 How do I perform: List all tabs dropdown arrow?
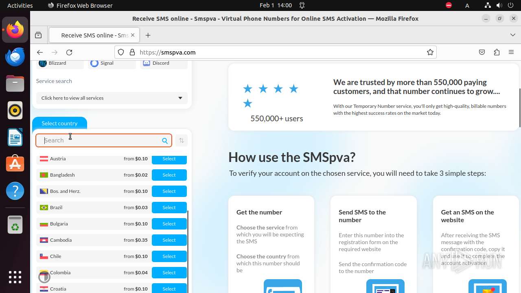(x=513, y=35)
